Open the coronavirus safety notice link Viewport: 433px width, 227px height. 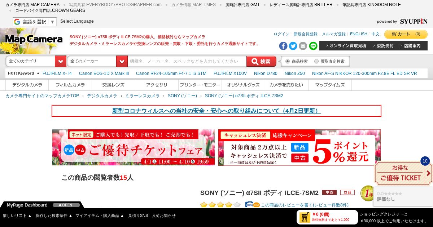[216, 111]
